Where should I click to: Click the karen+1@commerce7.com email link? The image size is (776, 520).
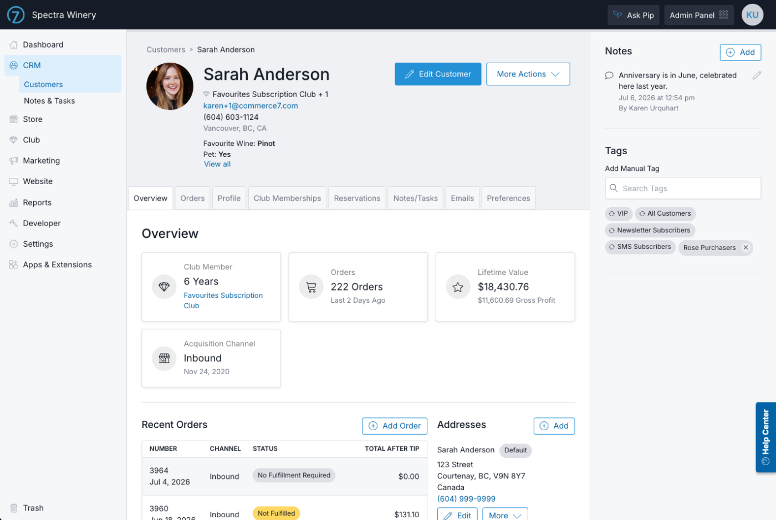pos(251,106)
